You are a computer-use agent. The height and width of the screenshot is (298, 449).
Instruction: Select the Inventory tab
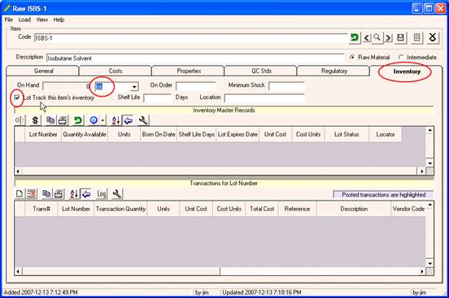(407, 71)
